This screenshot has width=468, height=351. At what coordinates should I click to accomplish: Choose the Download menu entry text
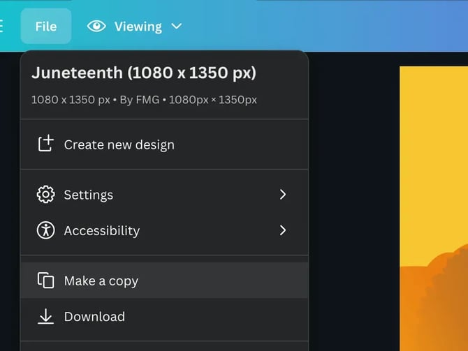pyautogui.click(x=94, y=317)
